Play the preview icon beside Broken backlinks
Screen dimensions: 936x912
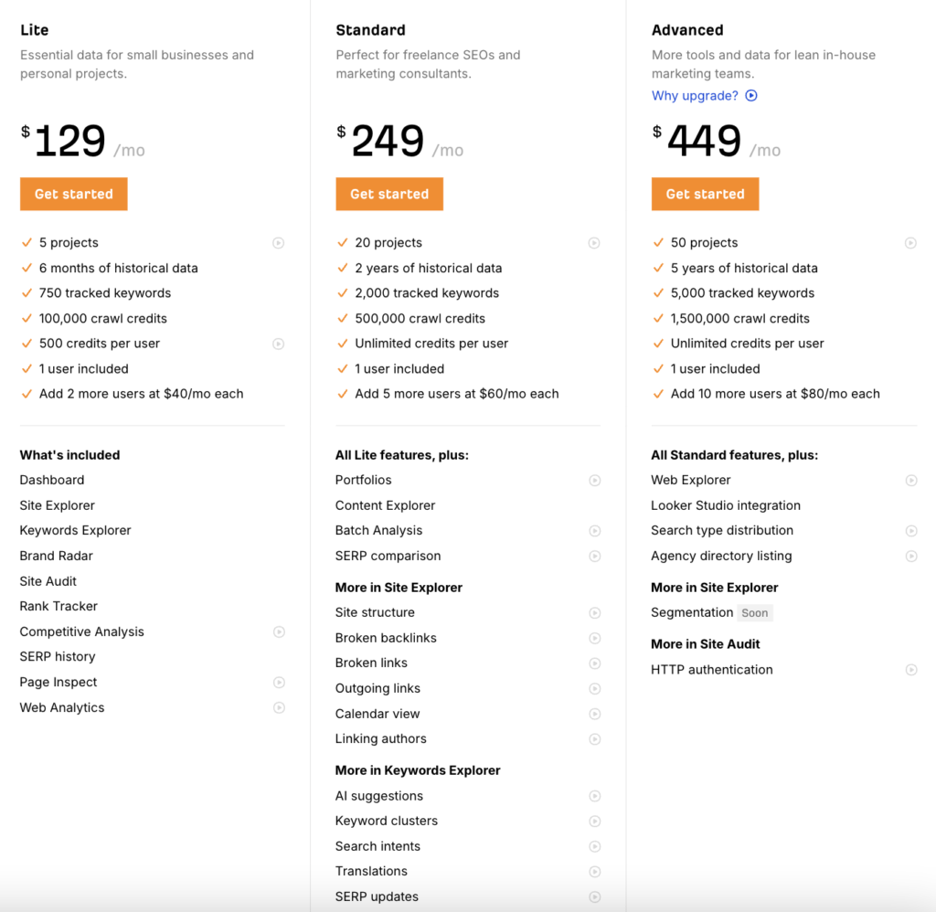tap(594, 638)
